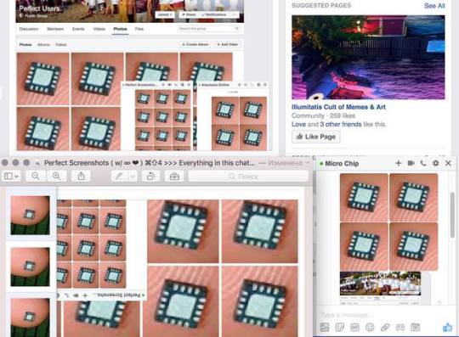Show the markup toolbox in Preview
Viewport: 459px width, 337px height.
(x=174, y=177)
